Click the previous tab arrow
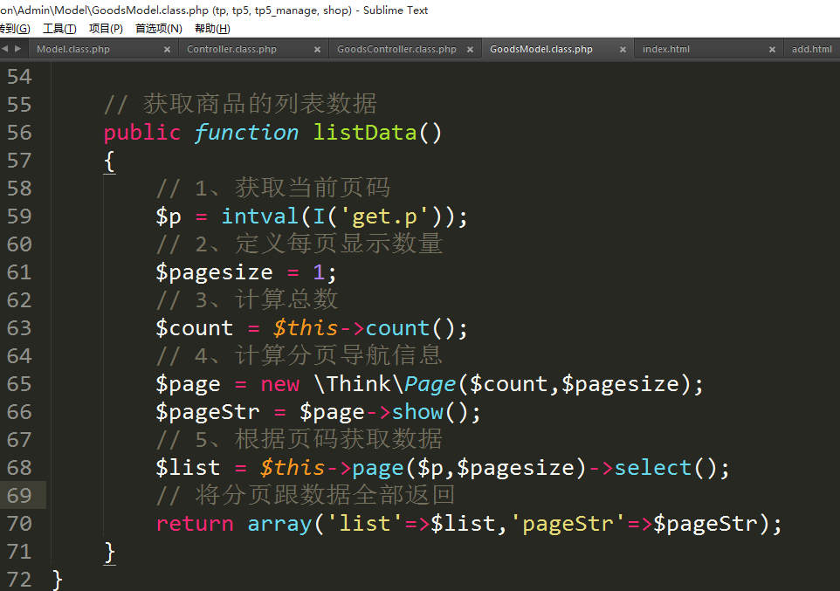Viewport: 840px width, 591px height. point(5,49)
